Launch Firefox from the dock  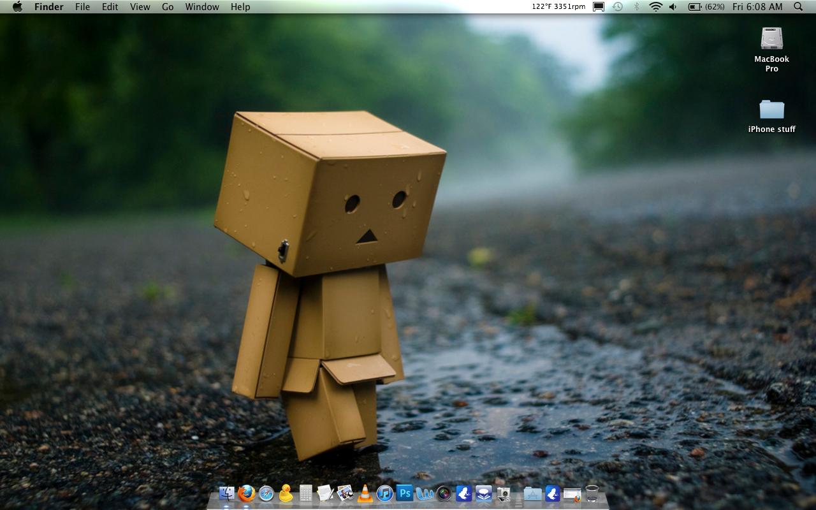[x=246, y=493]
